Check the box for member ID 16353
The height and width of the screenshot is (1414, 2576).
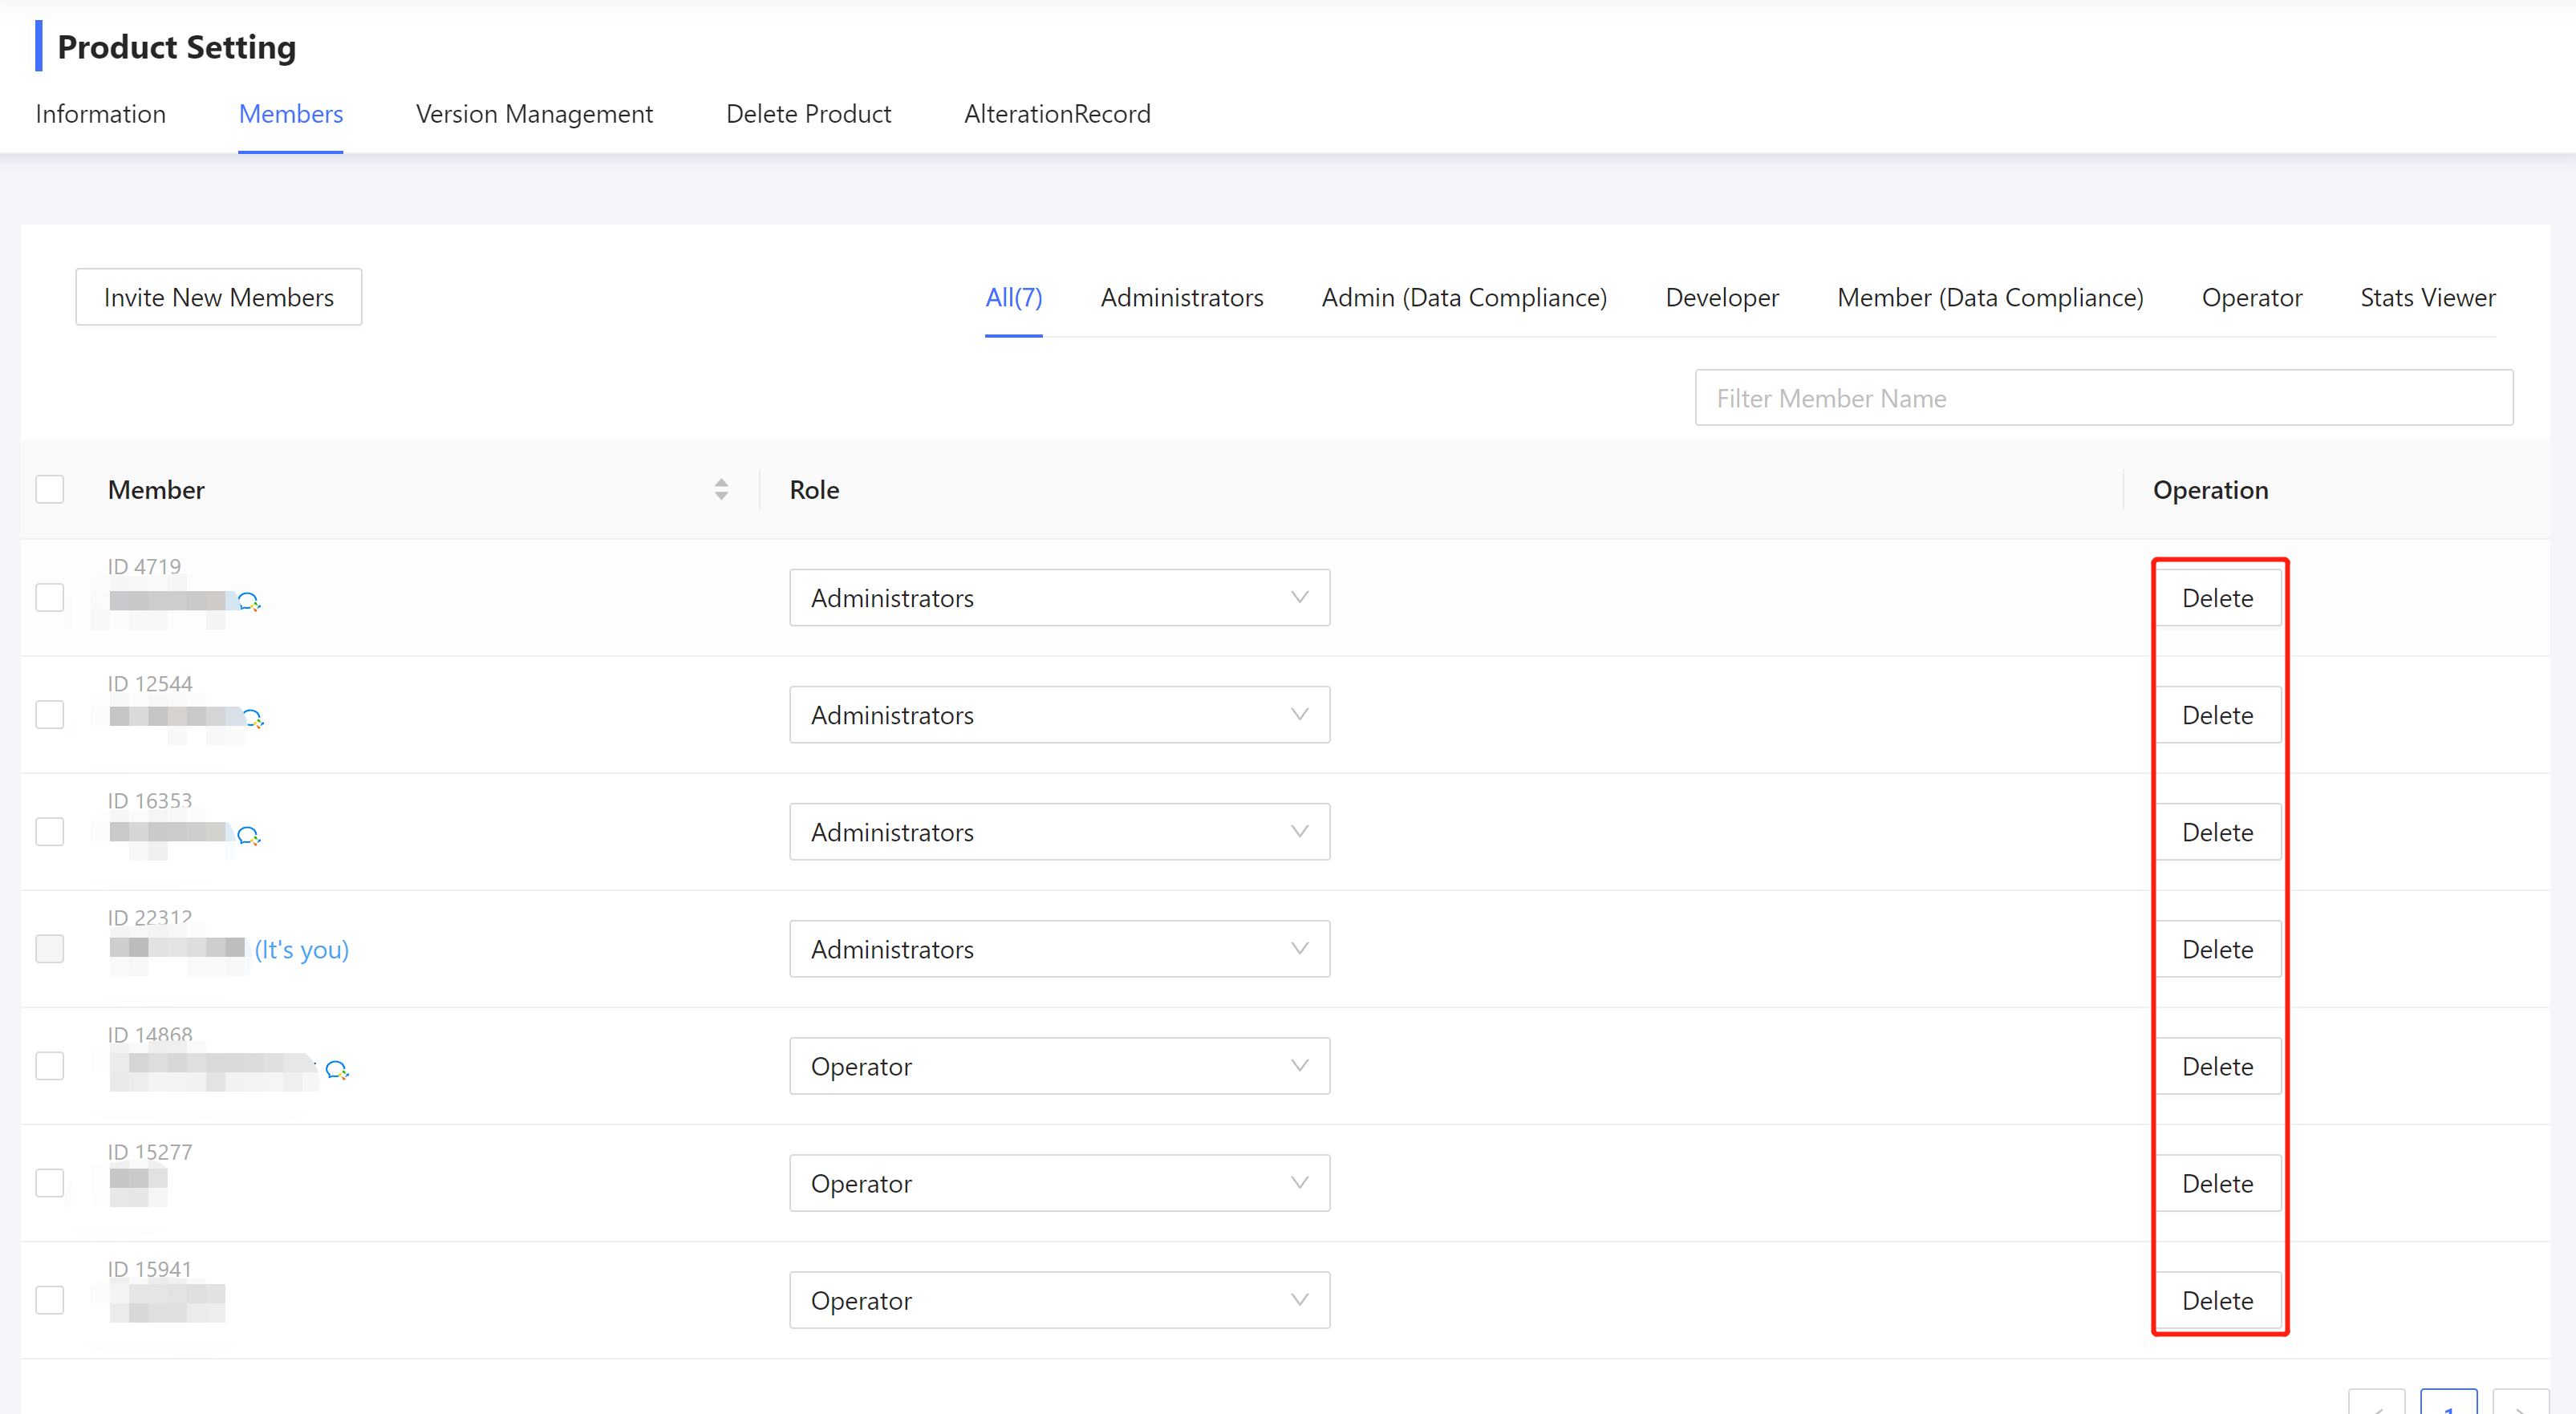[x=50, y=832]
